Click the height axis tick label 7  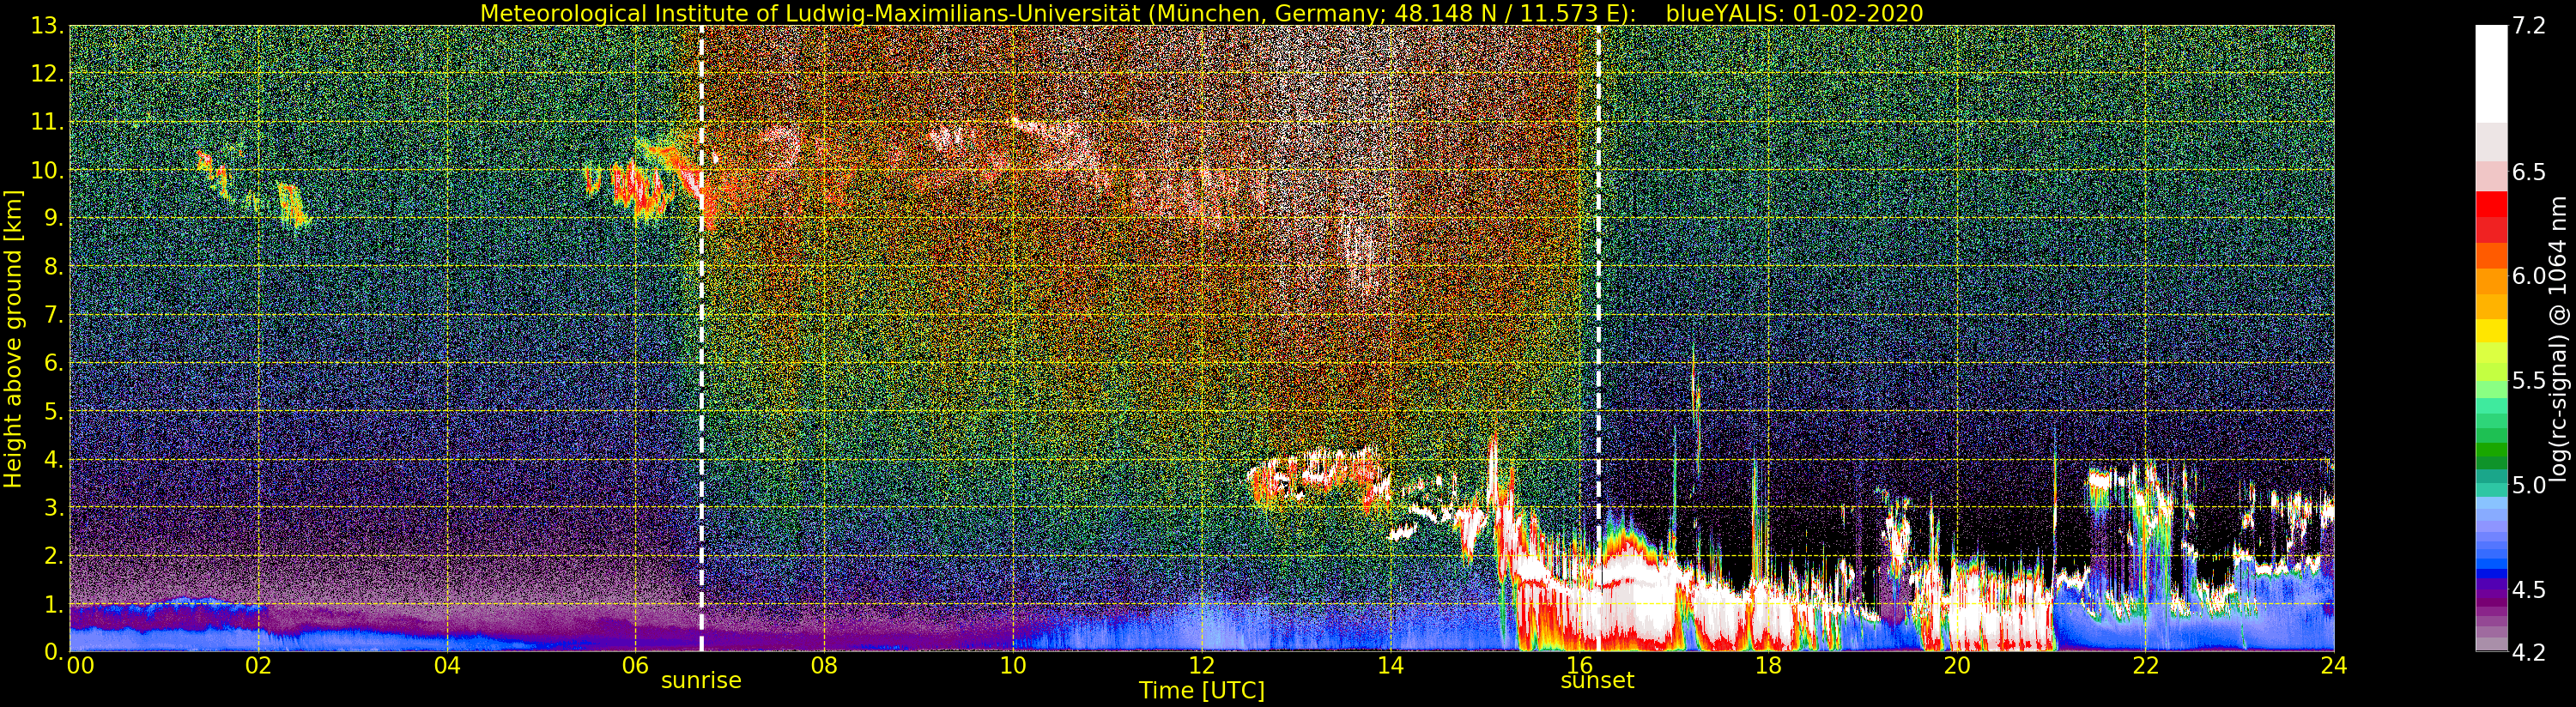[54, 315]
